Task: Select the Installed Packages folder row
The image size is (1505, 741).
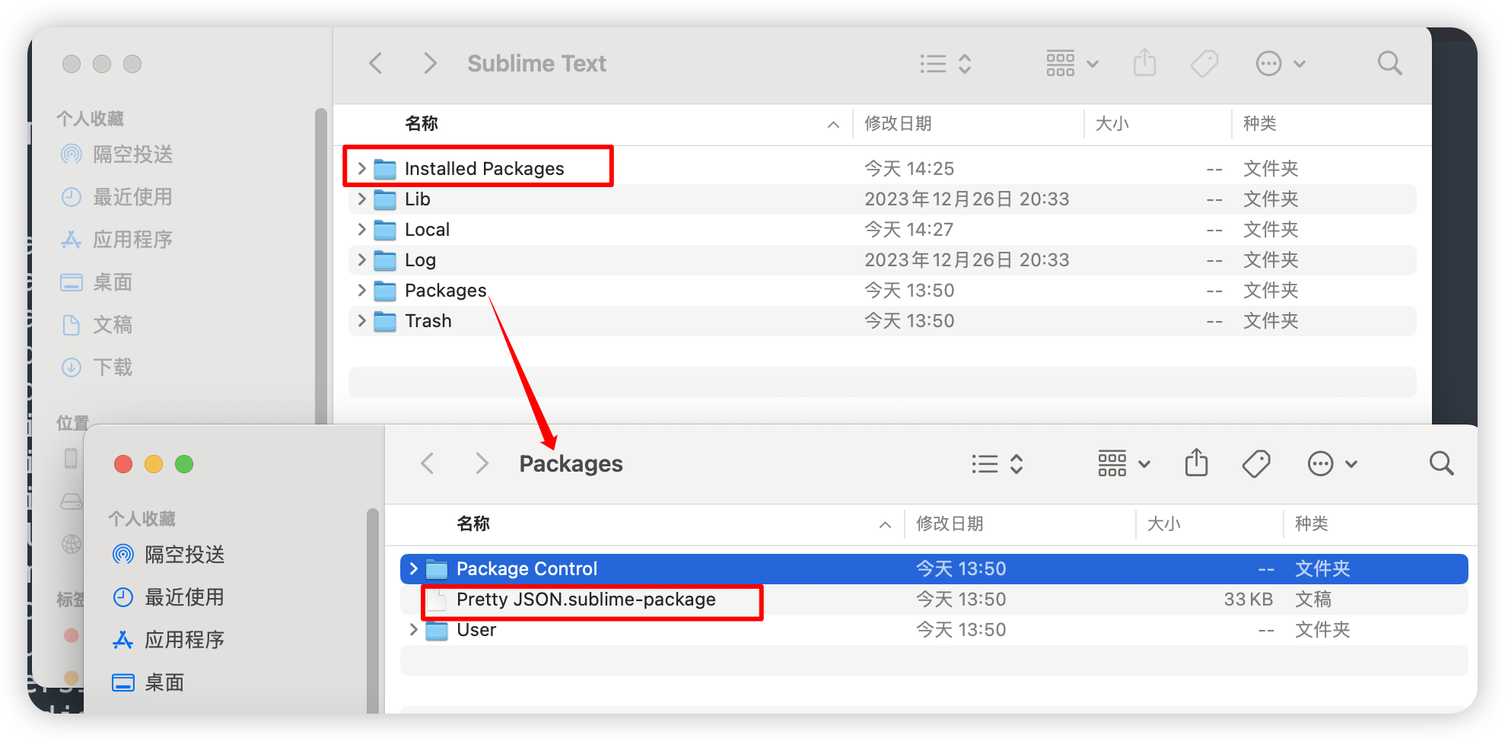Action: point(883,168)
